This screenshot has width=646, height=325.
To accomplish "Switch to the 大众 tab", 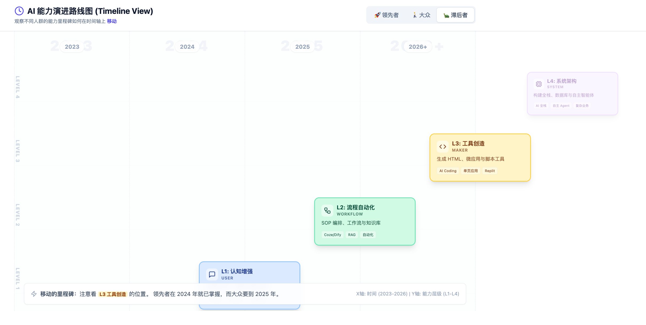I will (x=422, y=15).
